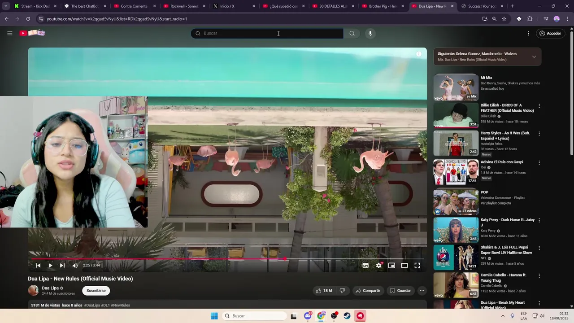Dislike the Dua Lipa video
Viewport: 574px width, 323px height.
coord(342,291)
